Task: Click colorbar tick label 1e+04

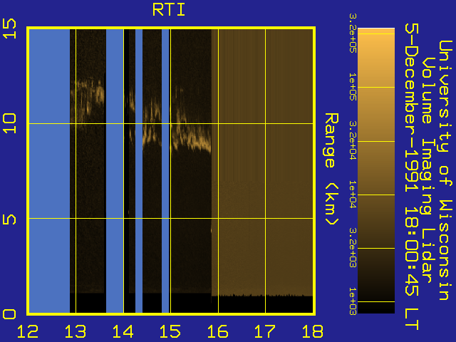Action: [353, 195]
